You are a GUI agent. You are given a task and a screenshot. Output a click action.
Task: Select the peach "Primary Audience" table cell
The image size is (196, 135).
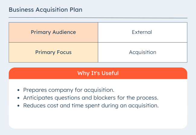[x=53, y=32]
